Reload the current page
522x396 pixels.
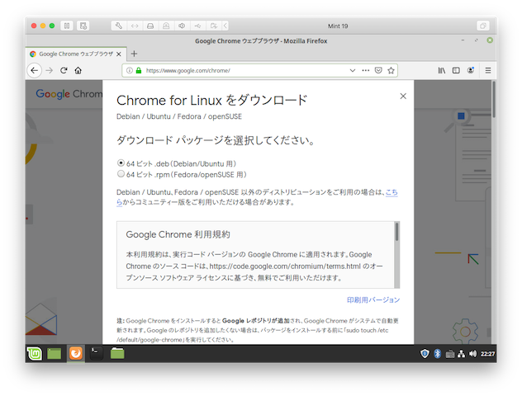click(x=64, y=70)
